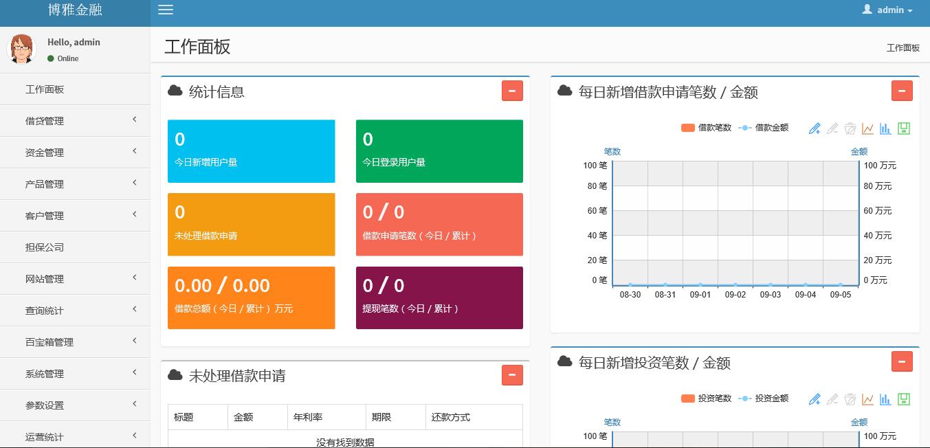
Task: Click the admin avatar picture
Action: click(x=21, y=49)
